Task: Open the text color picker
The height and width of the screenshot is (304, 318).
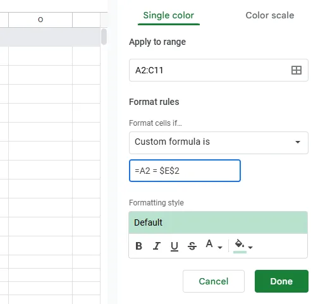Action: click(x=209, y=244)
